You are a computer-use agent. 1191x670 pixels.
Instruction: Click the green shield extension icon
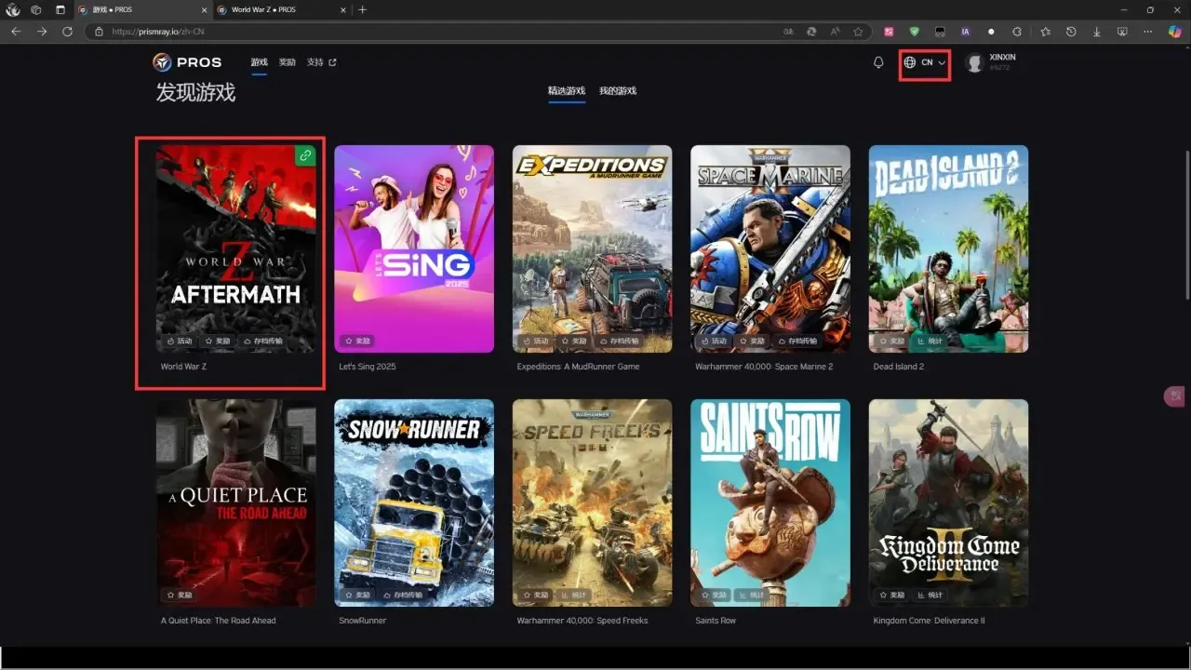[915, 31]
